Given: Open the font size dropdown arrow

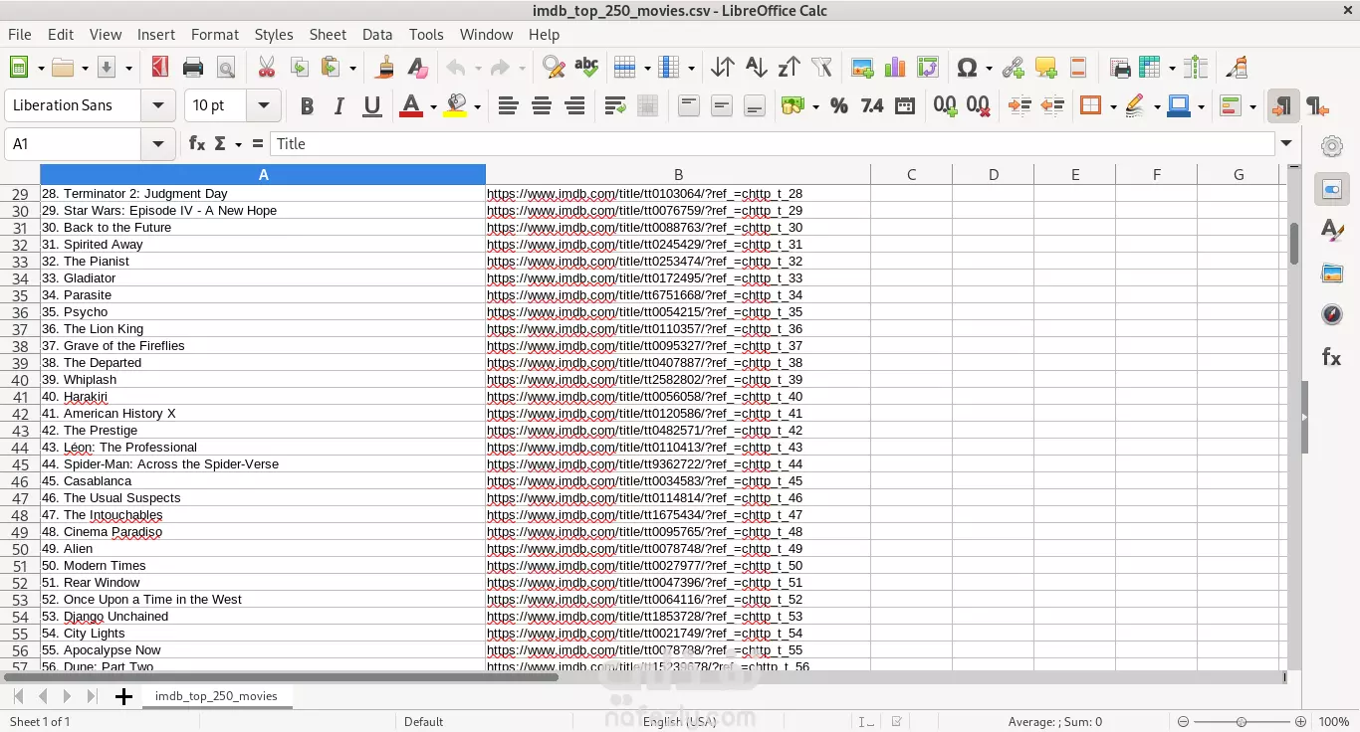Looking at the screenshot, I should pyautogui.click(x=264, y=105).
